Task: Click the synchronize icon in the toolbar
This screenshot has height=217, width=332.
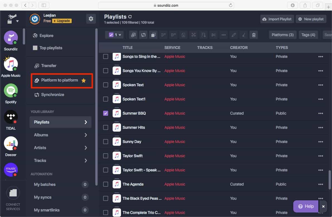Action: (x=143, y=35)
